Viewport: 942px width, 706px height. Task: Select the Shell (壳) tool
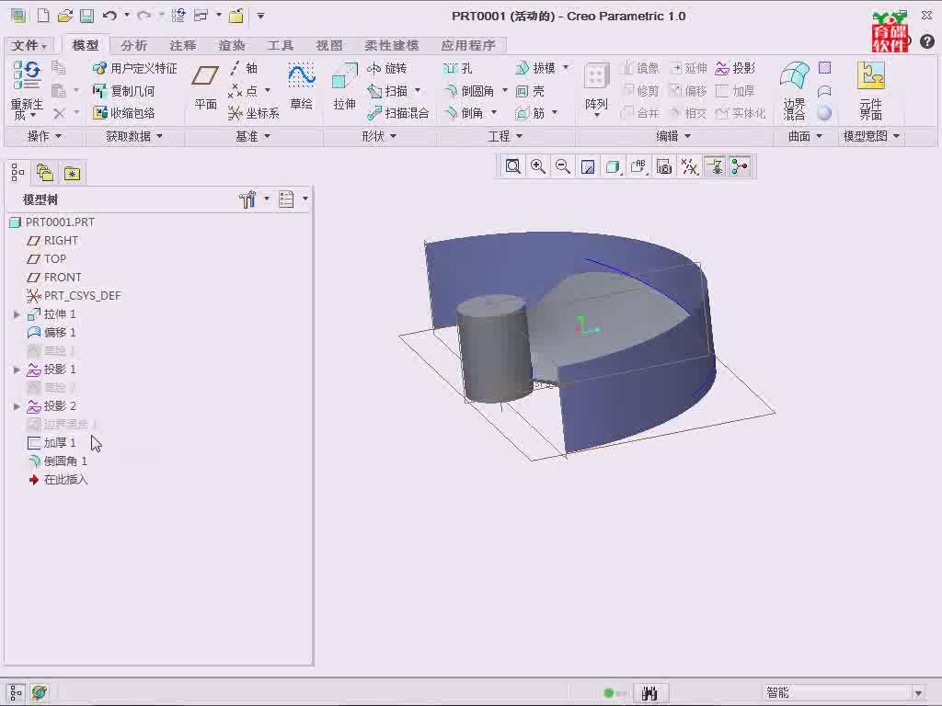(531, 91)
